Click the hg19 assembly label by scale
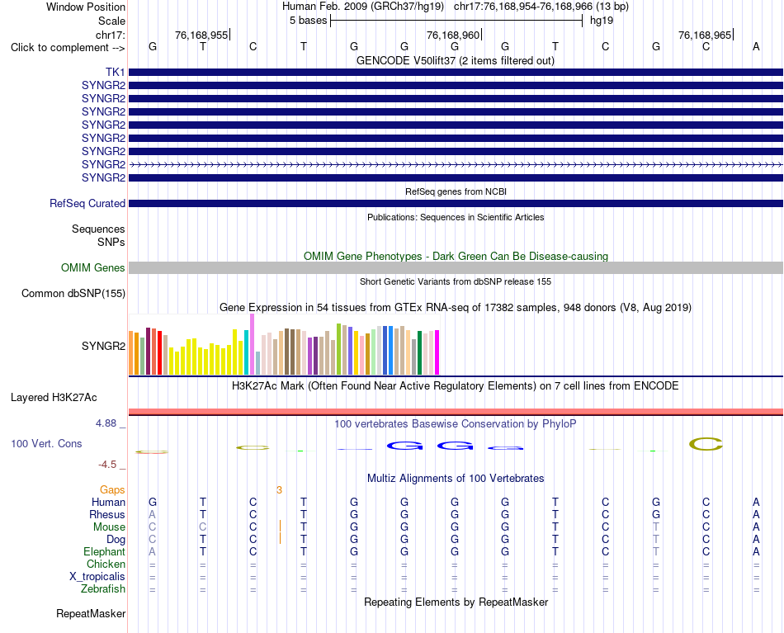The height and width of the screenshot is (633, 784). point(602,21)
